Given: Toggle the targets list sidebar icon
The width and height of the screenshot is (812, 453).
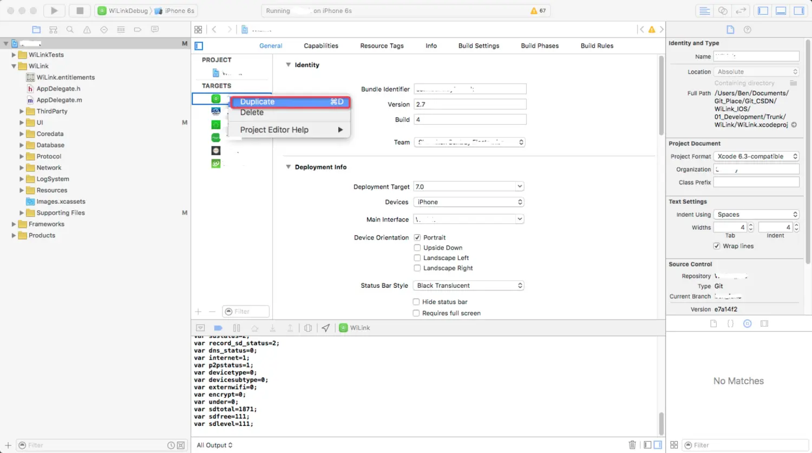Looking at the screenshot, I should [199, 46].
